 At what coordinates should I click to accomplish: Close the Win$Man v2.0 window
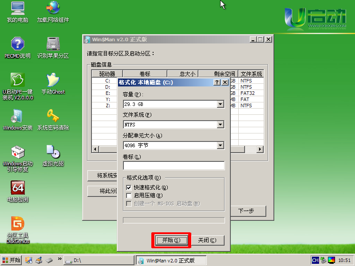(x=268, y=39)
